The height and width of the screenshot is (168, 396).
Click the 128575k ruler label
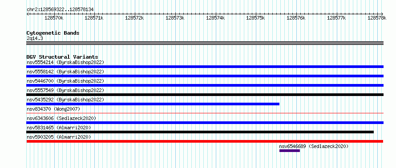[255, 18]
